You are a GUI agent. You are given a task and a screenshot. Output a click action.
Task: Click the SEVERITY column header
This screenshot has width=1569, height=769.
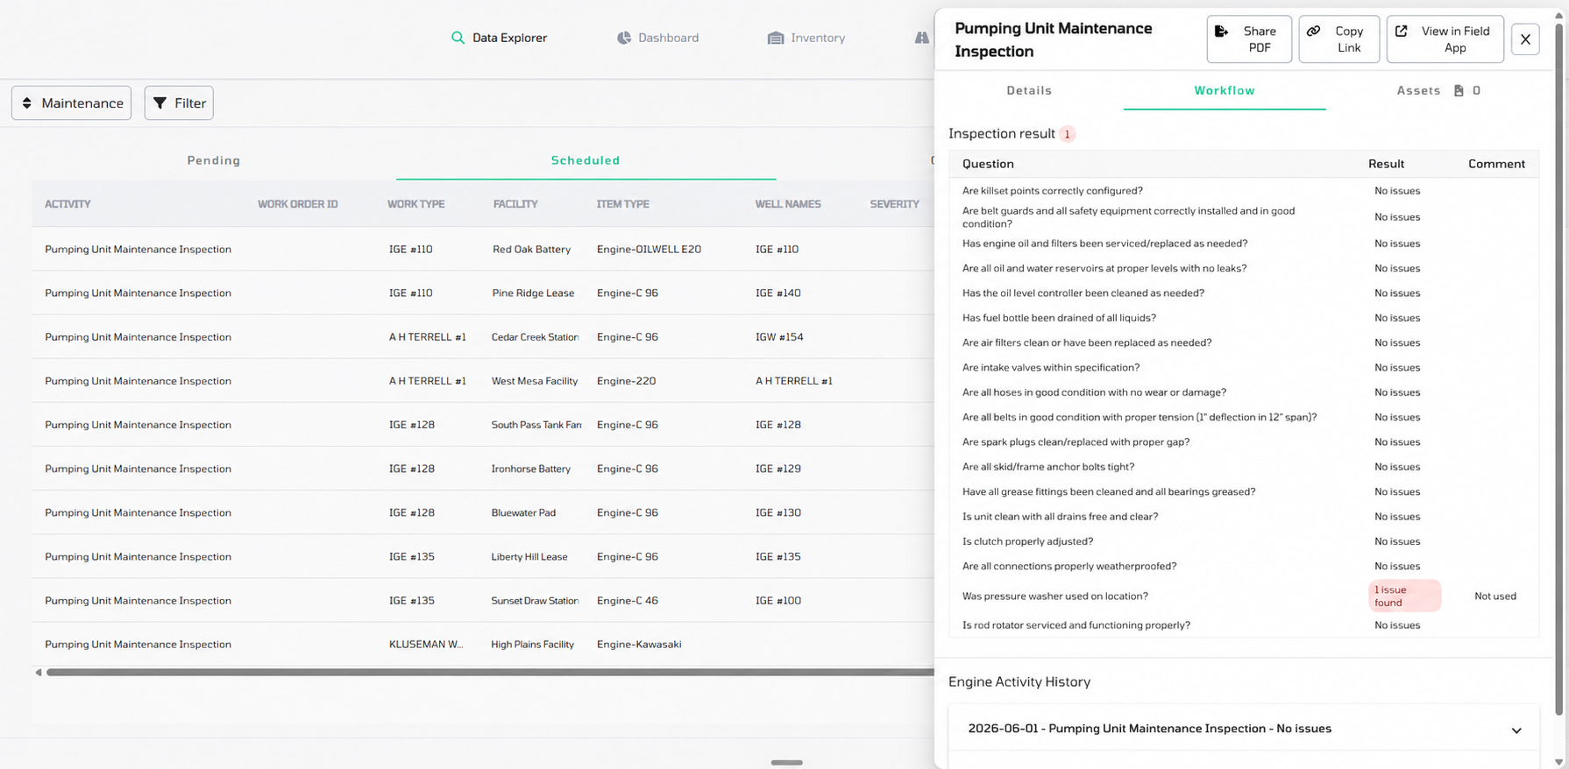pyautogui.click(x=894, y=204)
